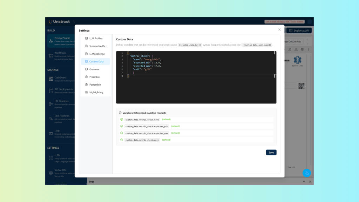Screen dimensions: 359x202
Task: Click the upload document icon
Action: 289,49
